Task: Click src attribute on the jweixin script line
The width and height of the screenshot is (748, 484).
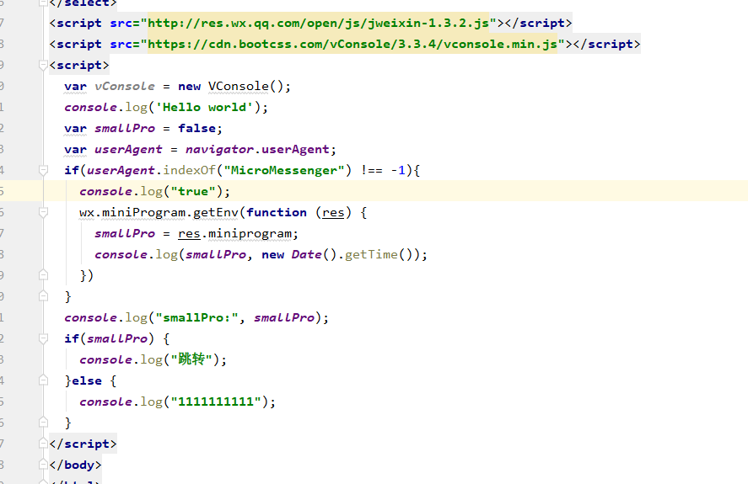Action: point(121,24)
